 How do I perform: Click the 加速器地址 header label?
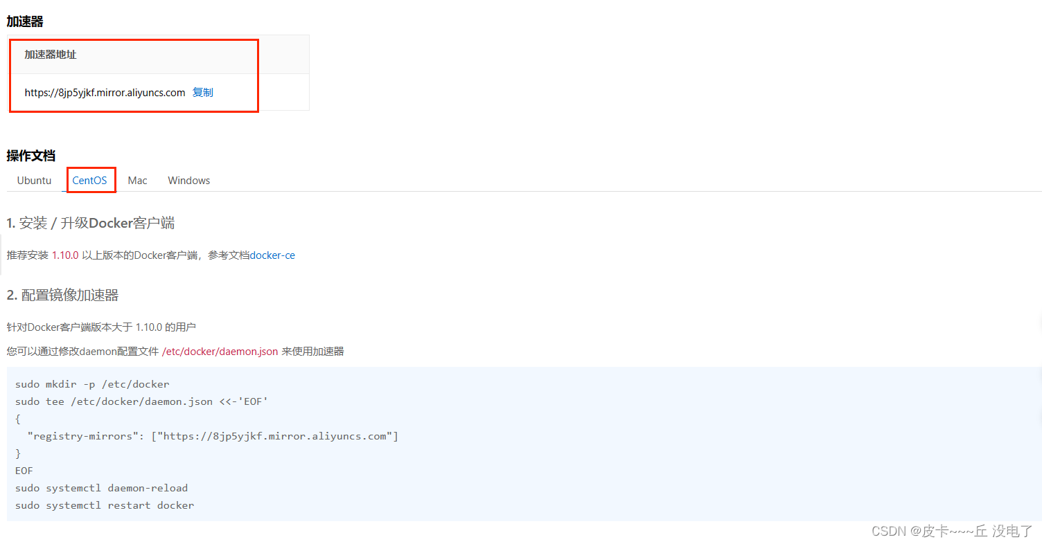51,55
